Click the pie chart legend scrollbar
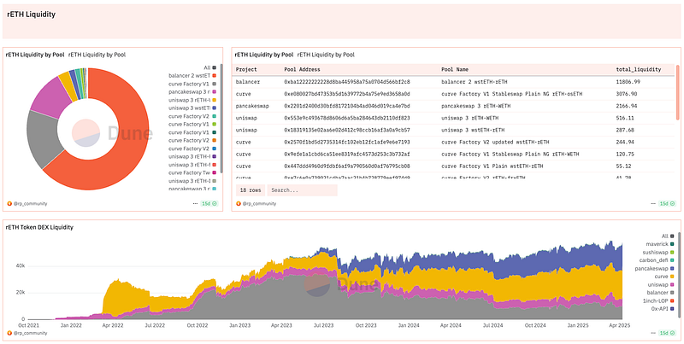This screenshot has height=344, width=684. click(221, 118)
